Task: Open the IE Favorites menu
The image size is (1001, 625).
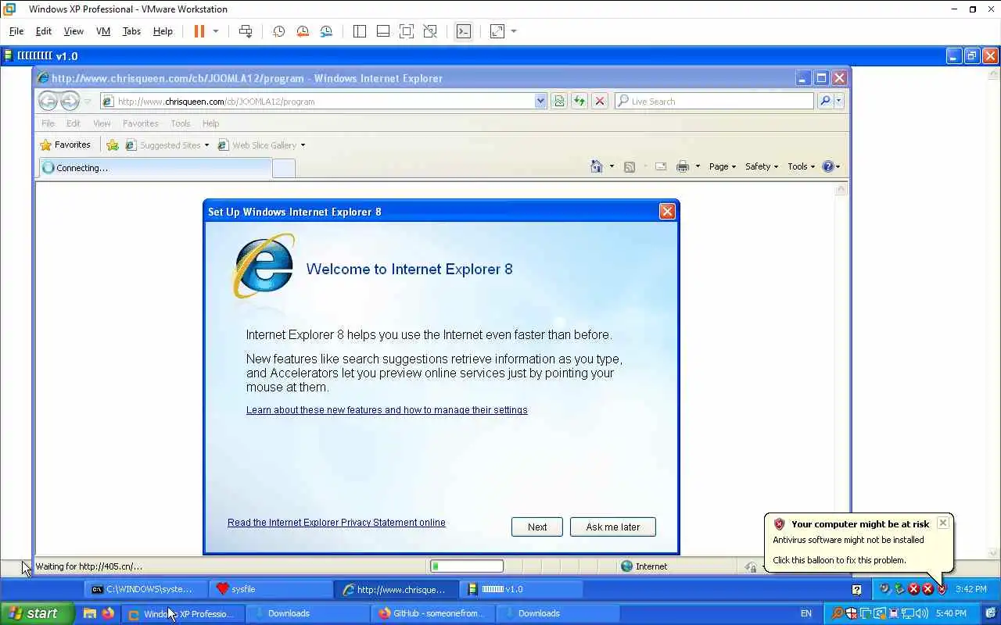Action: 140,123
